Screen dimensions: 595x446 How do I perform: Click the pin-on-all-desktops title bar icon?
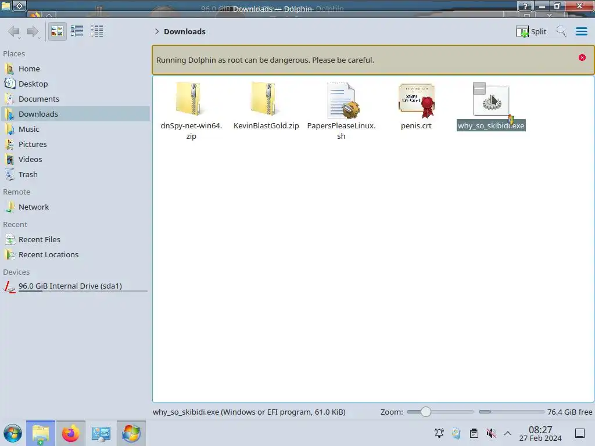pos(20,6)
